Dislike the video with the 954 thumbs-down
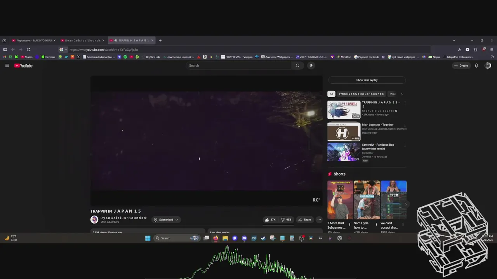The width and height of the screenshot is (497, 279). (287, 220)
